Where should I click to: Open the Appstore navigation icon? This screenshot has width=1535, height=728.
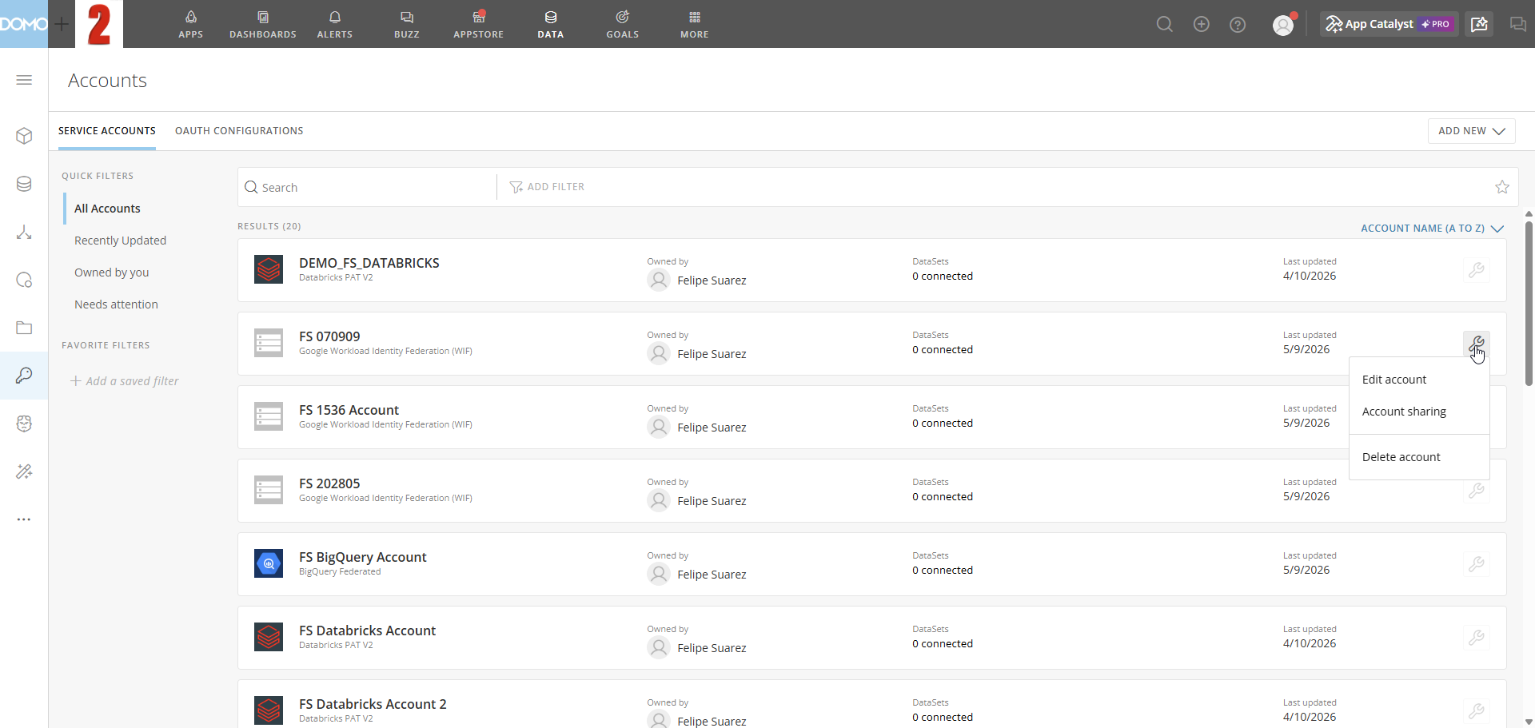point(478,24)
